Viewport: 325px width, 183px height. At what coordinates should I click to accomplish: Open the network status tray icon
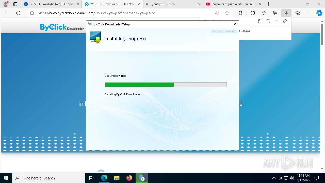[x=286, y=178]
